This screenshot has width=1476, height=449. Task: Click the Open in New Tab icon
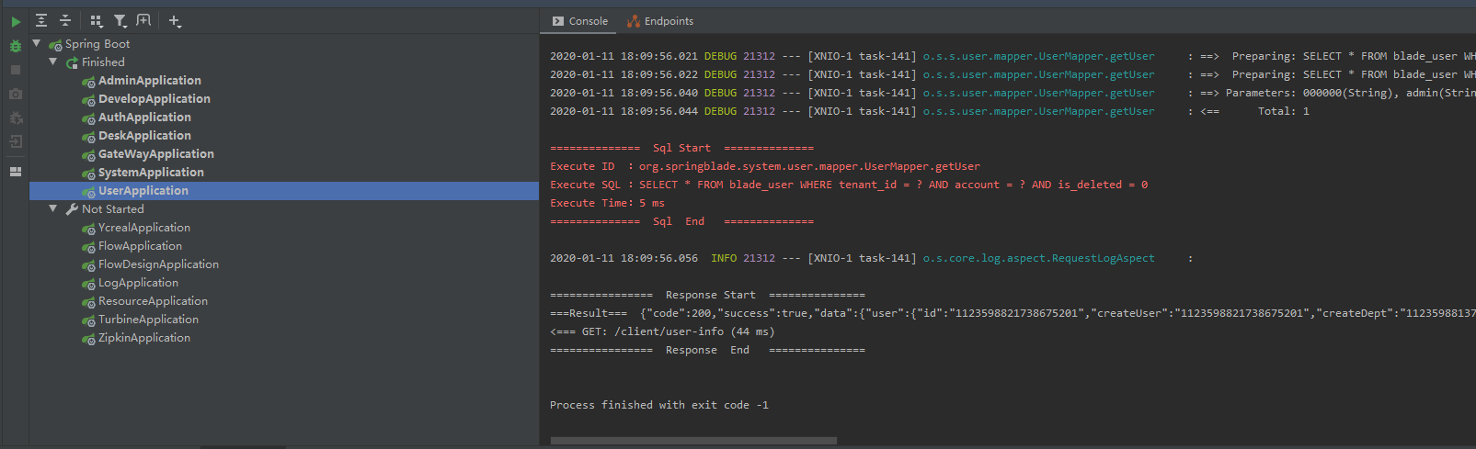point(143,20)
